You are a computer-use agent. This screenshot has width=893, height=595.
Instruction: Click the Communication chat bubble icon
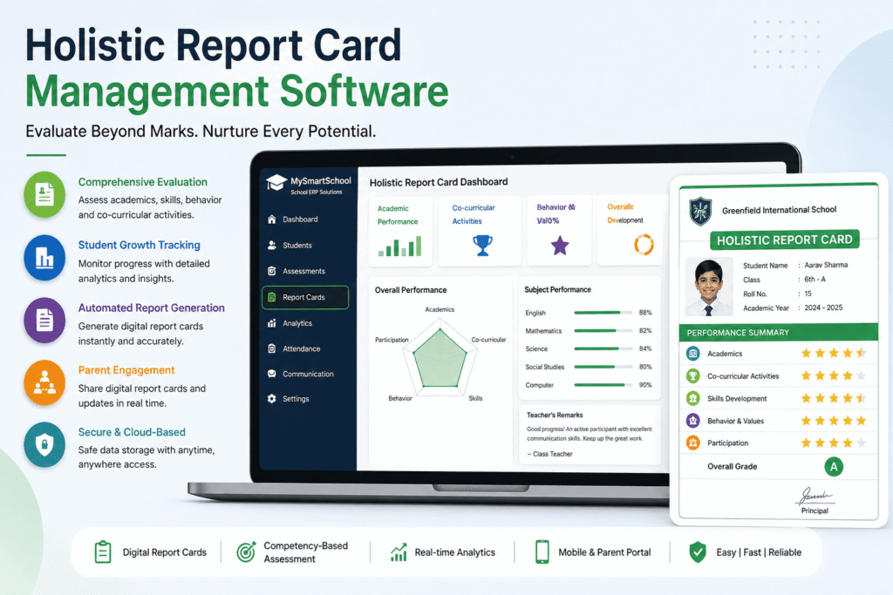tap(272, 374)
